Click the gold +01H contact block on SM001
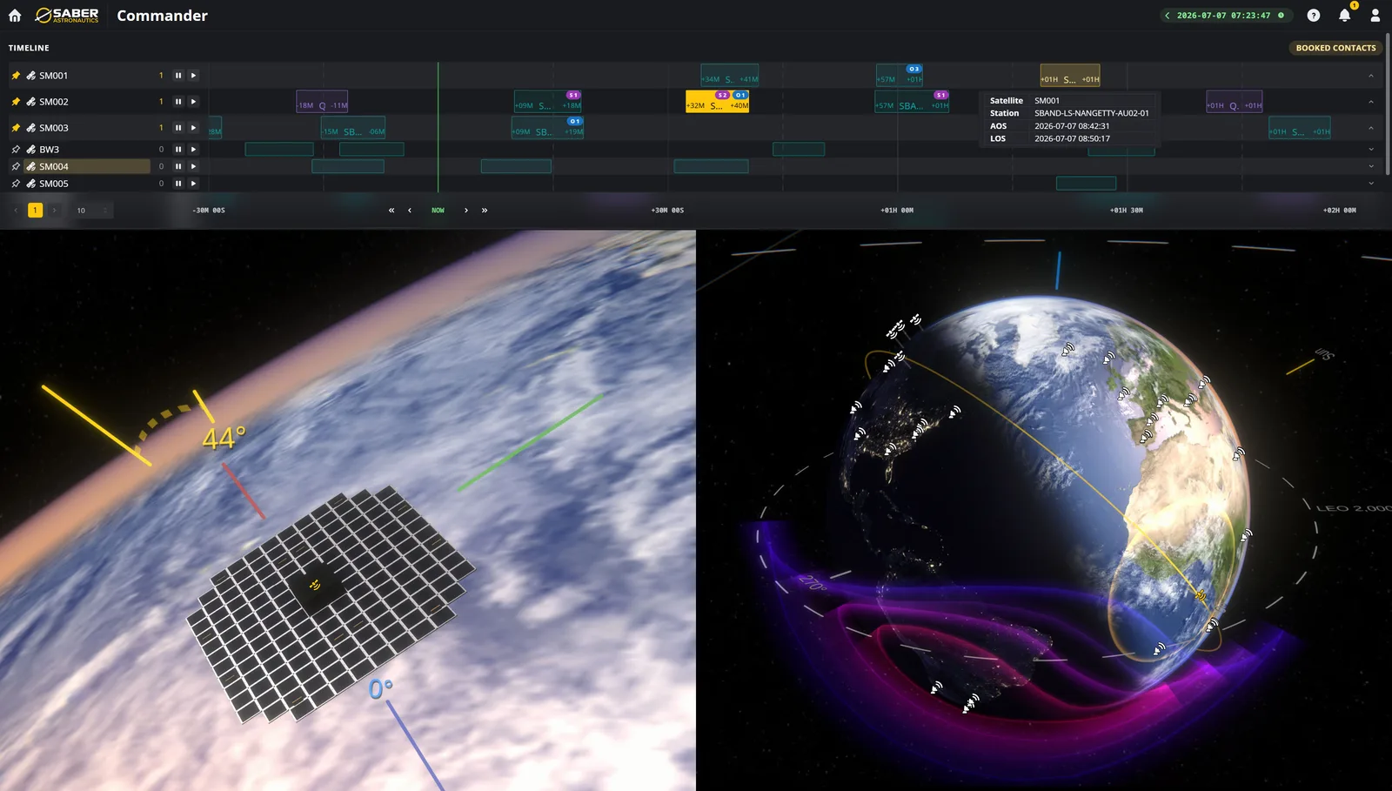Screen dimensions: 1392x791 click(x=1070, y=76)
